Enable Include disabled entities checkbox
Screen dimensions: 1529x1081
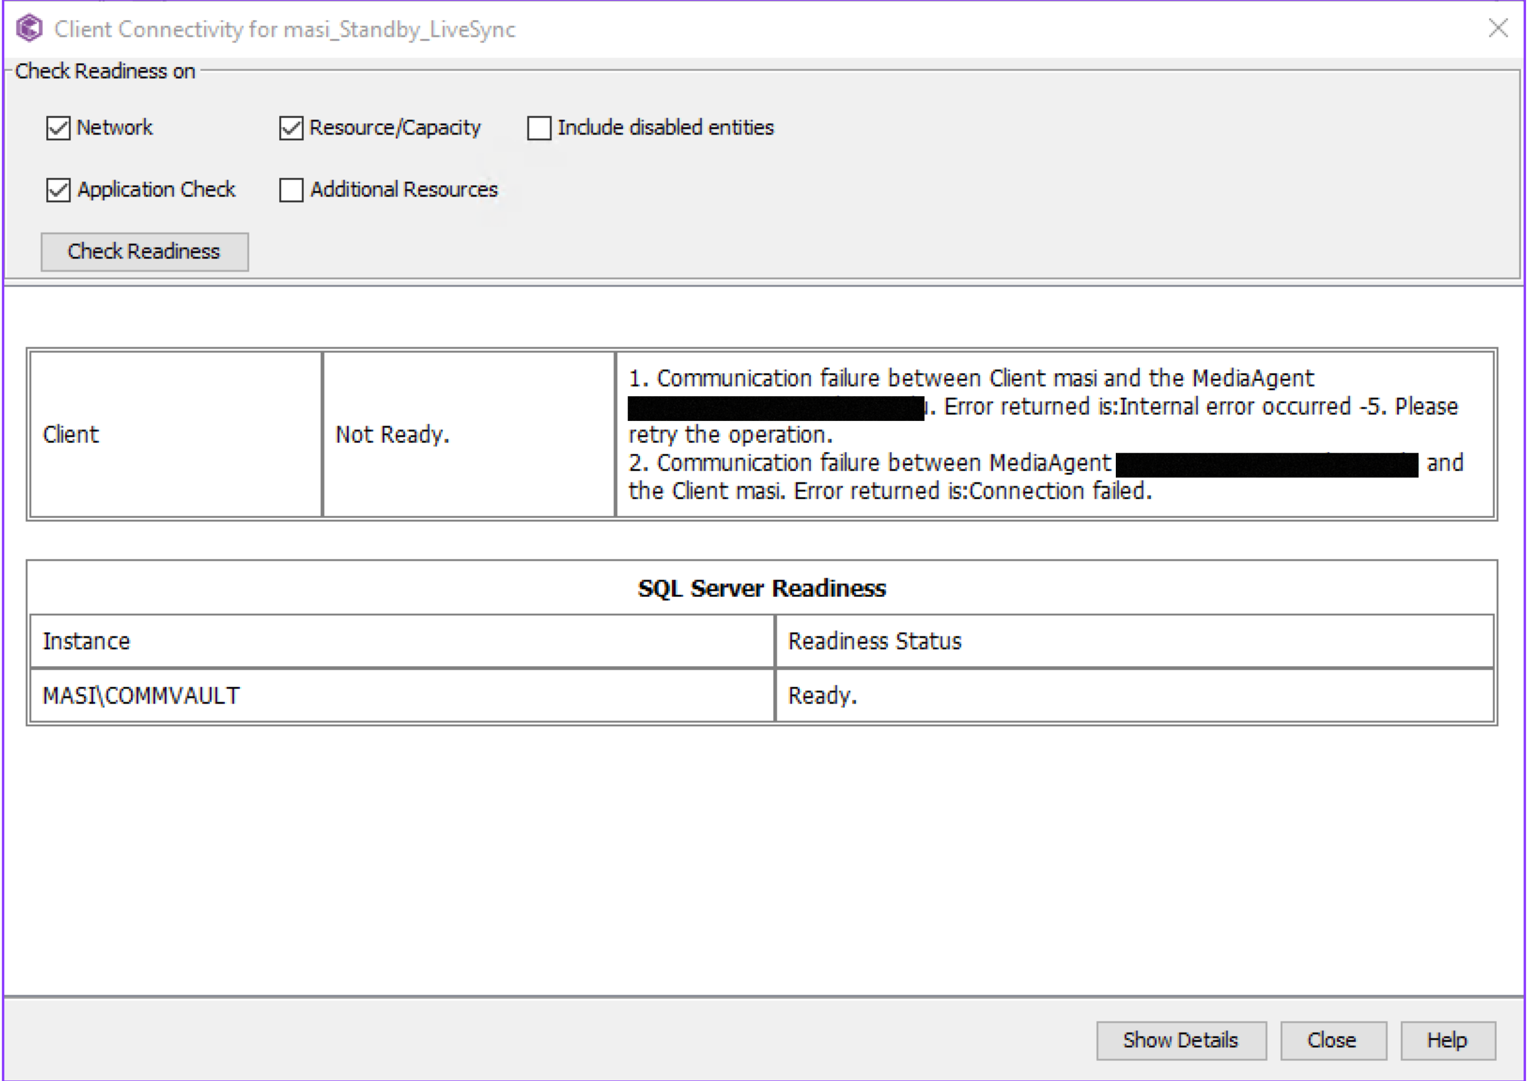[539, 128]
